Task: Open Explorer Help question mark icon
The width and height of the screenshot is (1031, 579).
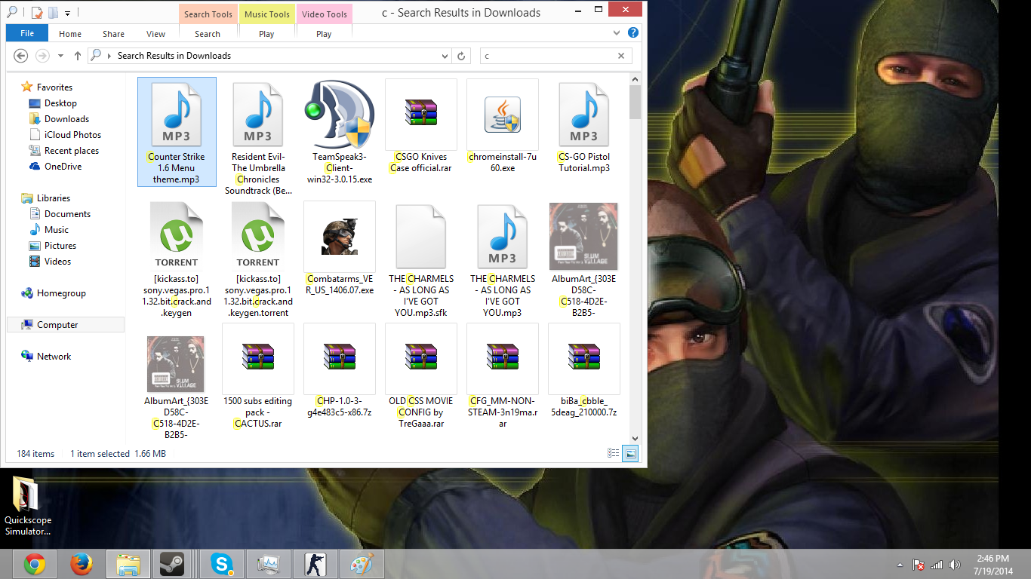Action: [633, 33]
